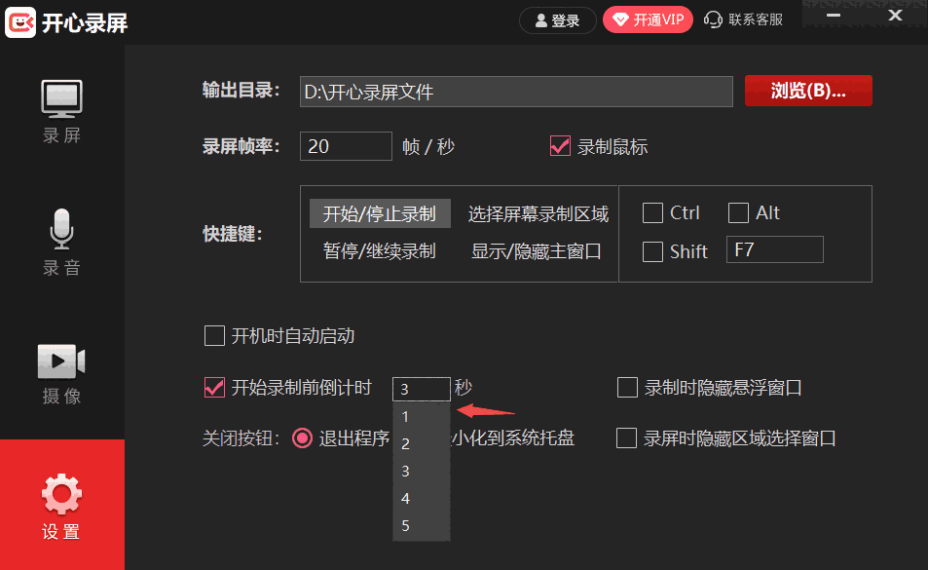
Task: Click the F7 hotkey input field
Action: [x=774, y=249]
